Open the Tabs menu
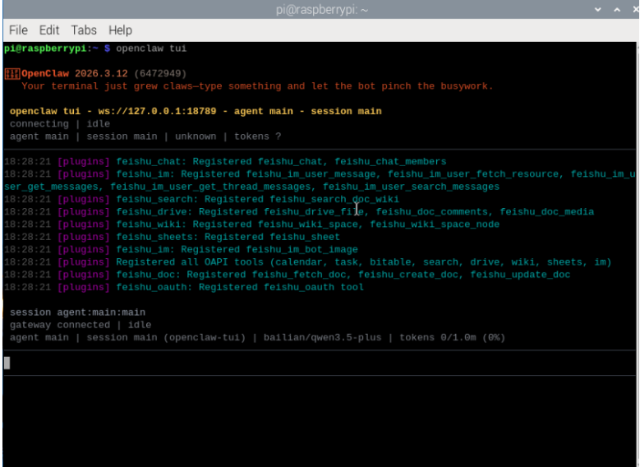The image size is (640, 467). click(84, 30)
